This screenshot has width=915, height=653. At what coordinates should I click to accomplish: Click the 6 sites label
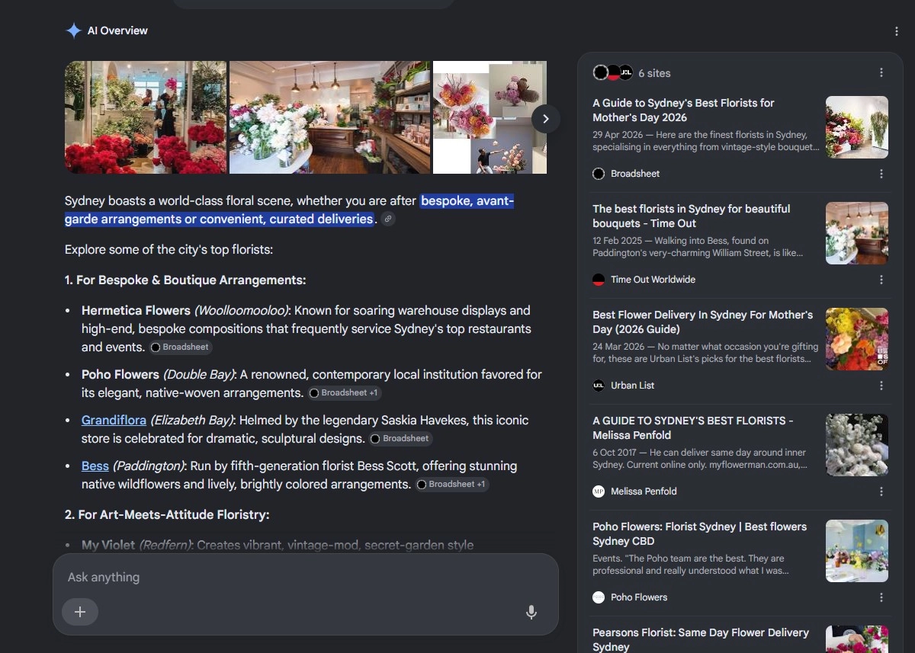point(654,73)
